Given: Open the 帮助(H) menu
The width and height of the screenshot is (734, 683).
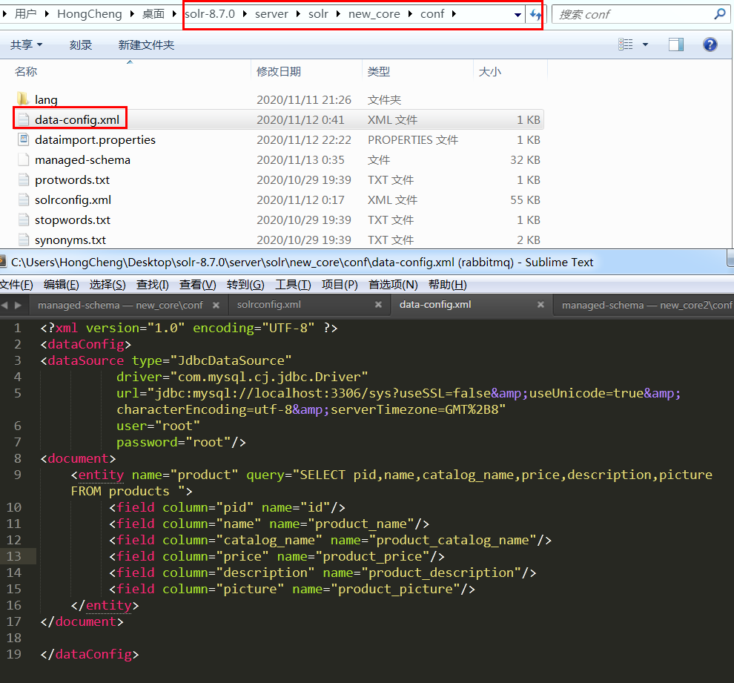Looking at the screenshot, I should point(448,285).
